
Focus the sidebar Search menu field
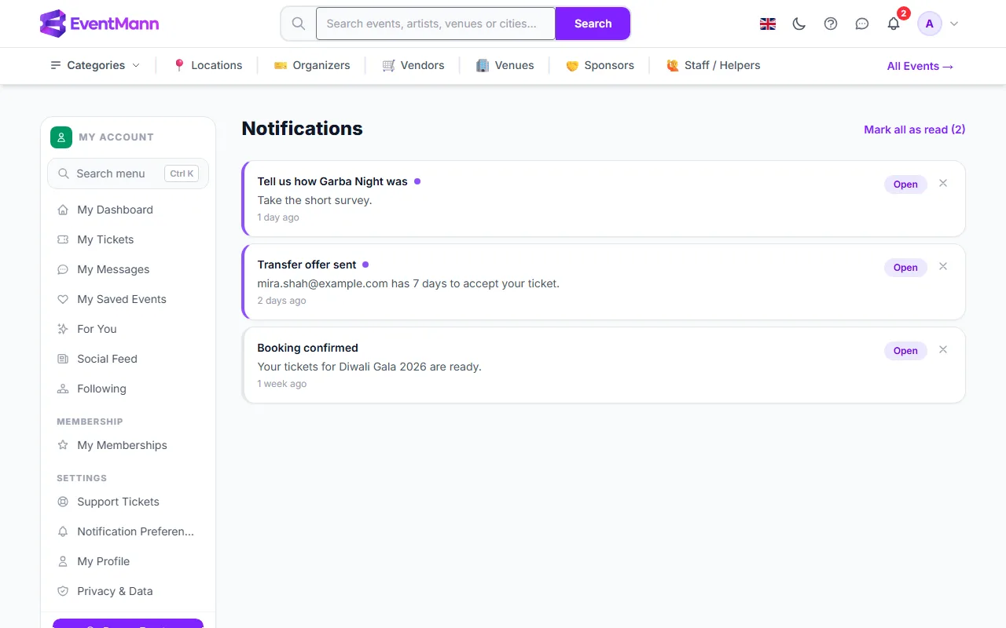coord(128,173)
